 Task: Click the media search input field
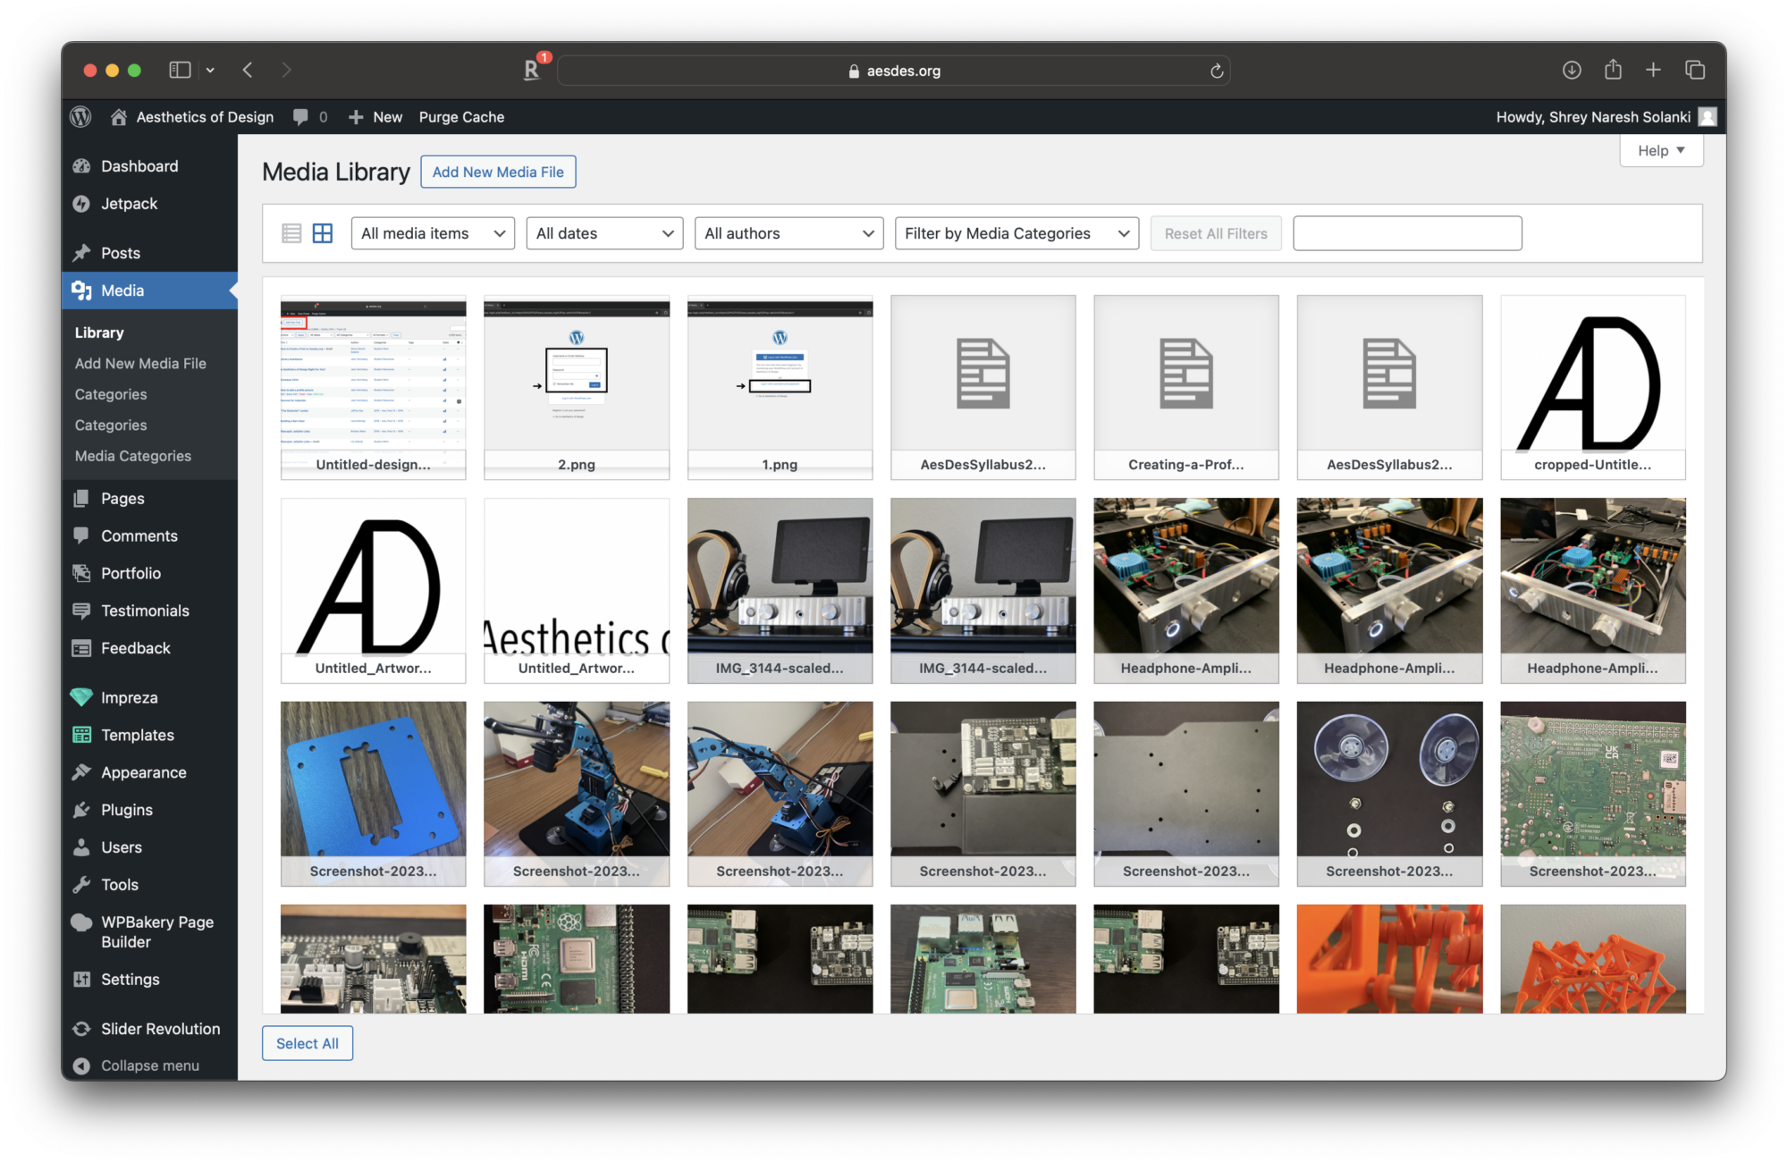point(1407,233)
